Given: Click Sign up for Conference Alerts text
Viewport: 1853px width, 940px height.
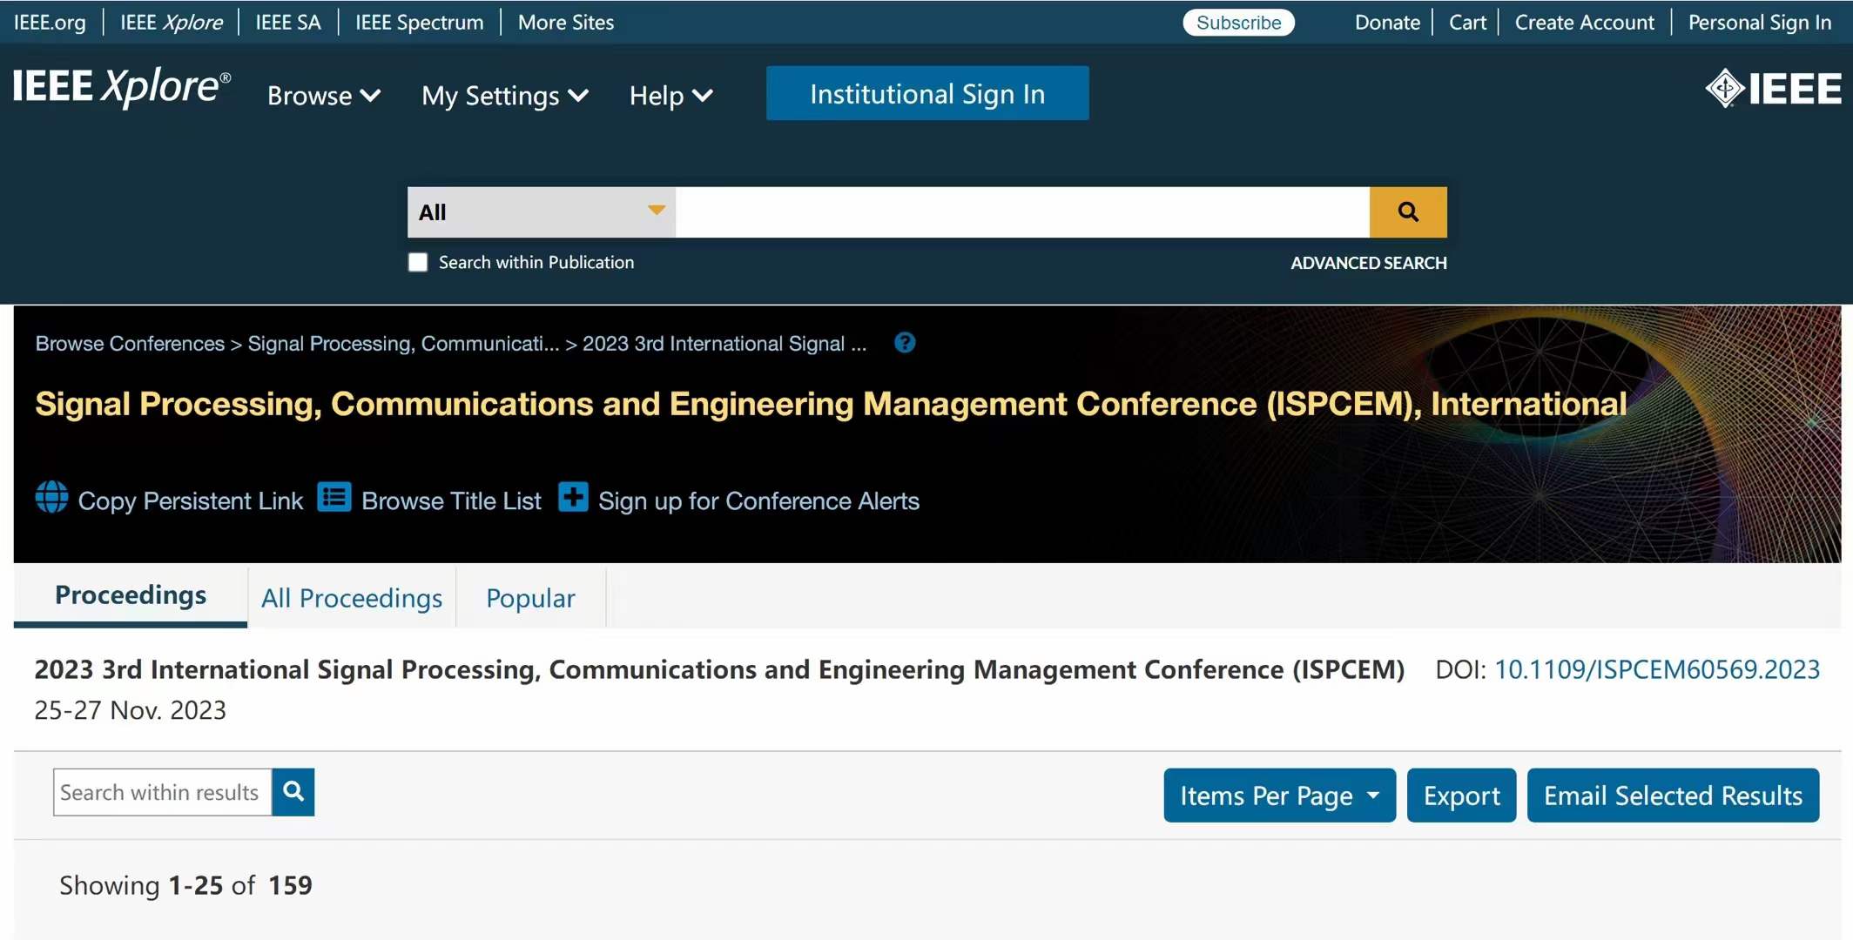Looking at the screenshot, I should click(758, 501).
